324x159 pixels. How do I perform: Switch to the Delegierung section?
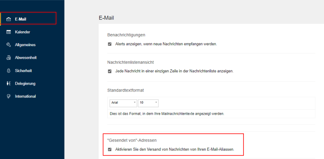tap(25, 84)
